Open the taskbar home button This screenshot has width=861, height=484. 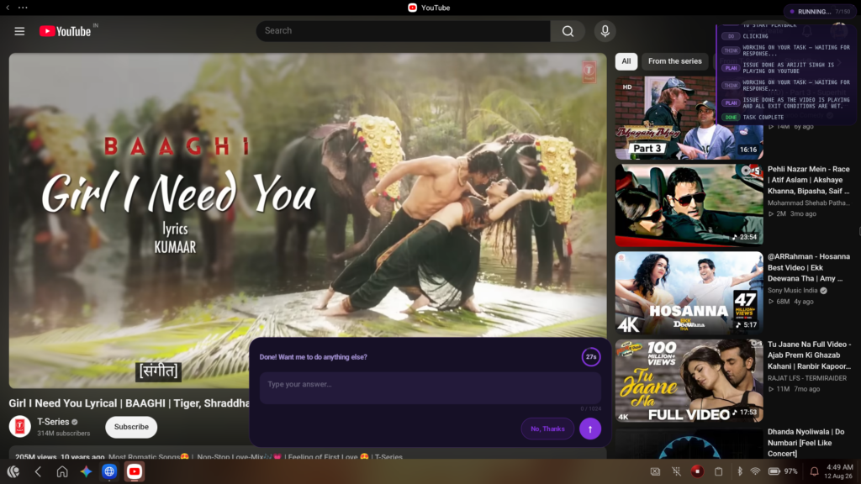click(x=62, y=471)
